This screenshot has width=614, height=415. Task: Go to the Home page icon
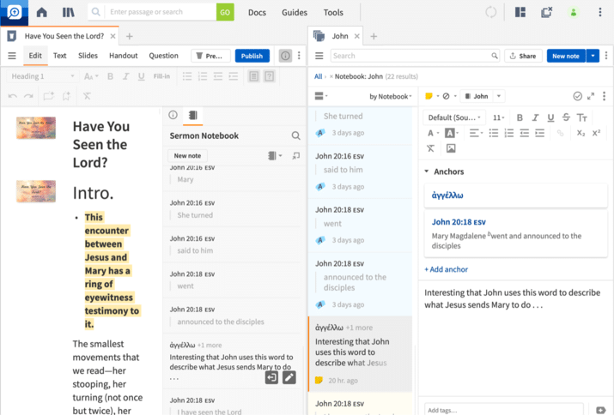41,12
